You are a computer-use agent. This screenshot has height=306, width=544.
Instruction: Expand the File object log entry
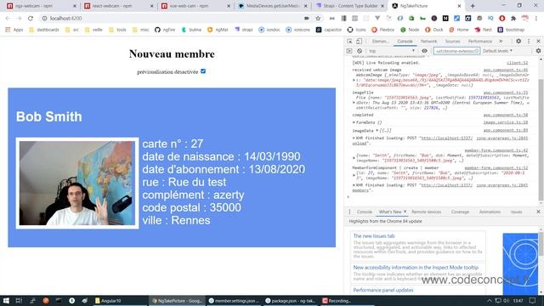[354, 103]
